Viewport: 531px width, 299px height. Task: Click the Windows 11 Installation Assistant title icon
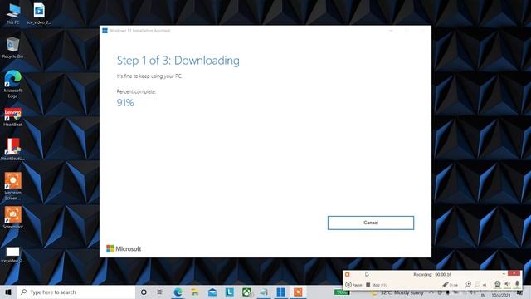[105, 31]
